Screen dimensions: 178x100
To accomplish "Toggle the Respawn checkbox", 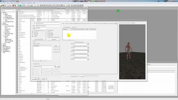I will tap(33, 35).
